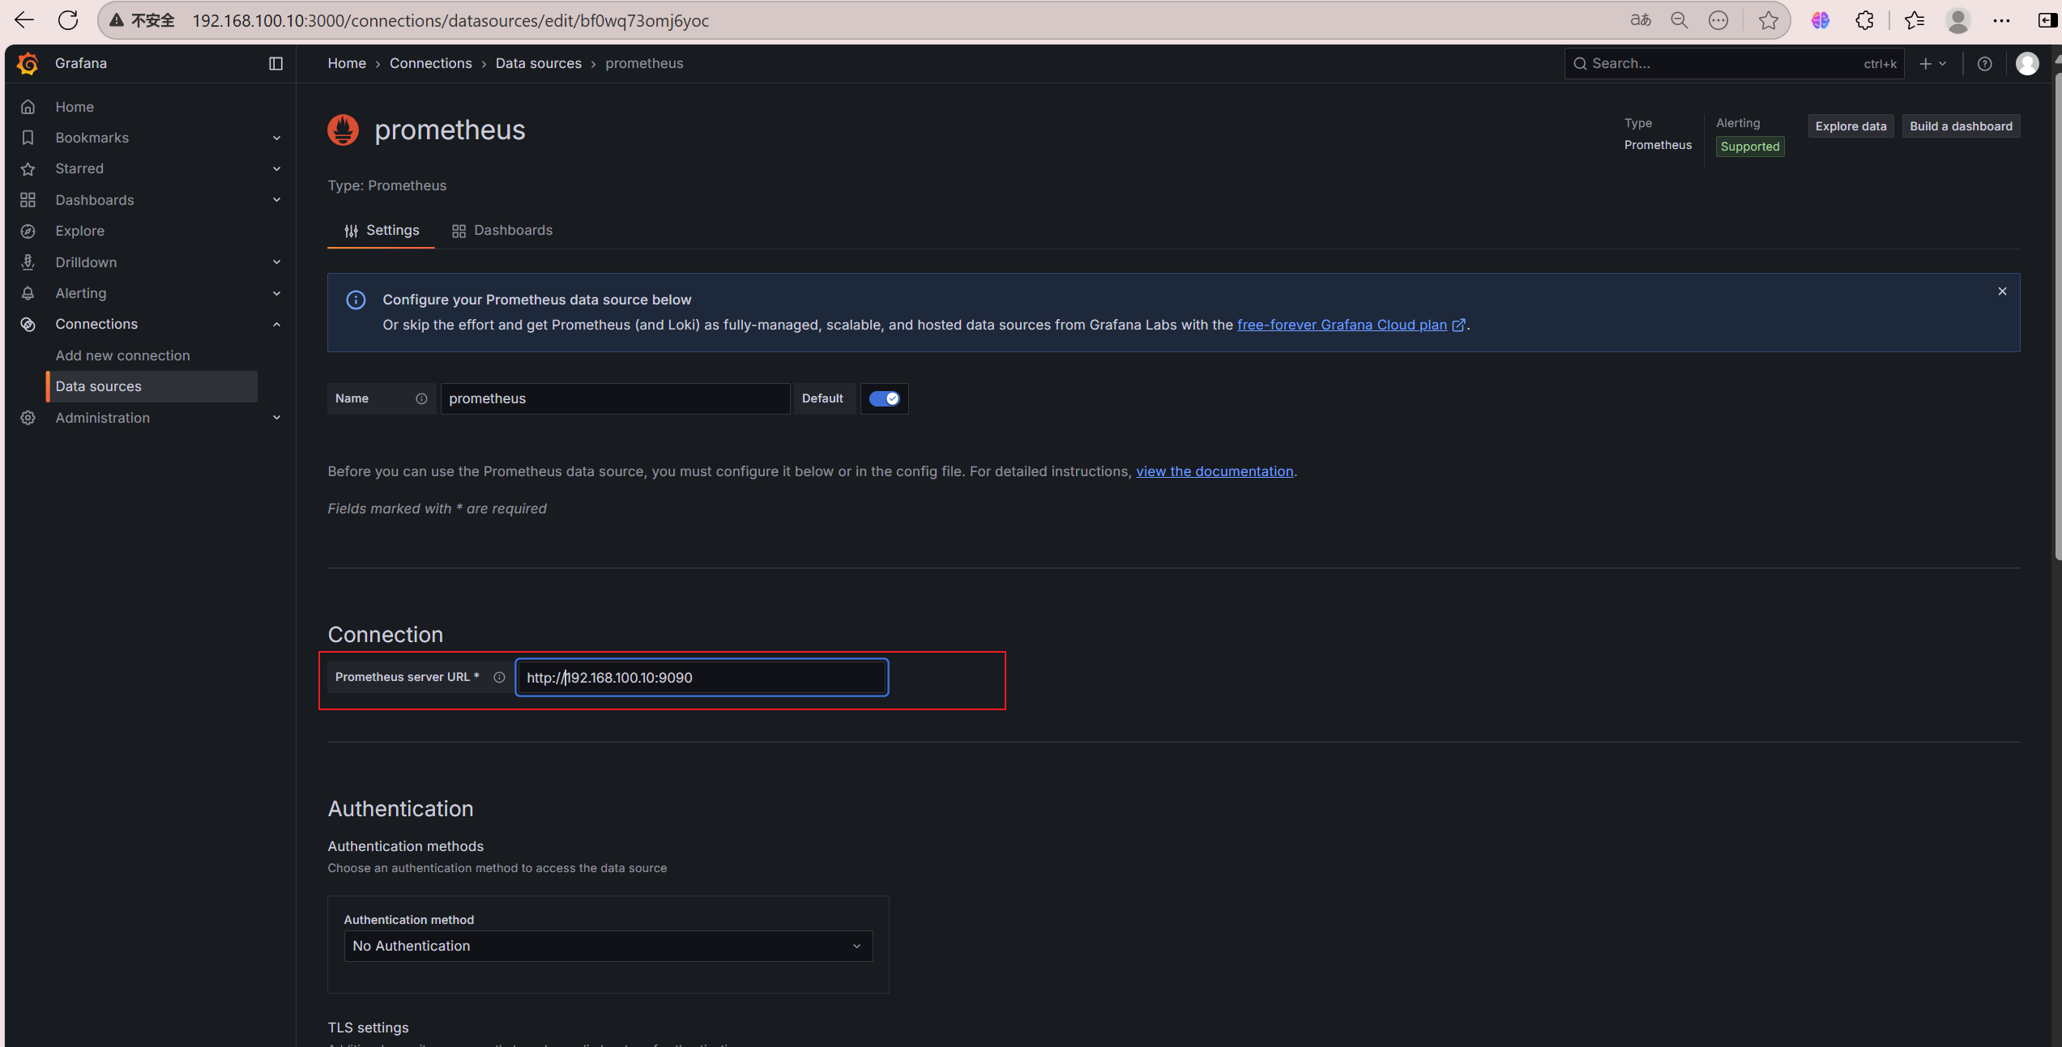Click the Explore compass icon
This screenshot has height=1047, width=2062.
28,231
